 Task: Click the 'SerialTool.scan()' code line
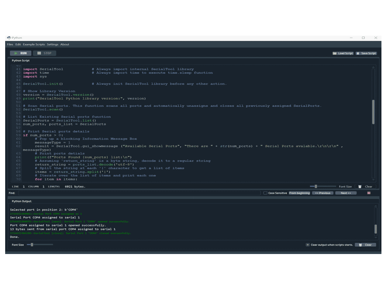(x=43, y=110)
